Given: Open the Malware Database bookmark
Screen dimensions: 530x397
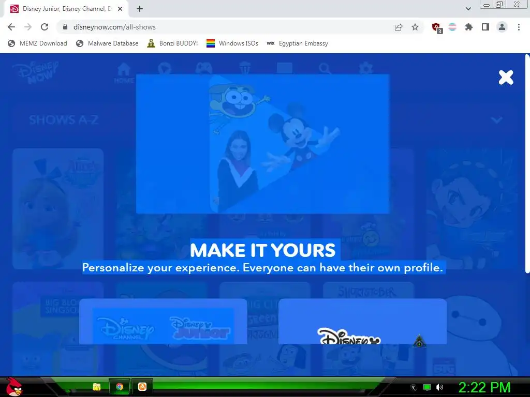Looking at the screenshot, I should pos(107,43).
